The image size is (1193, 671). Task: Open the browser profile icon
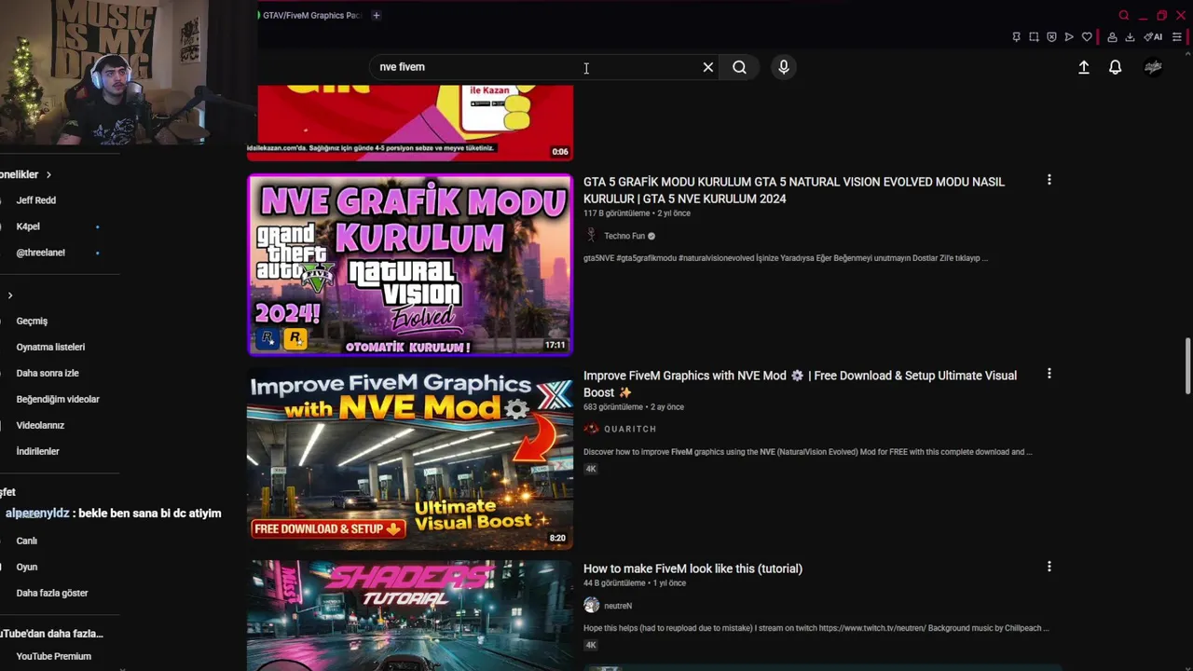point(1112,37)
